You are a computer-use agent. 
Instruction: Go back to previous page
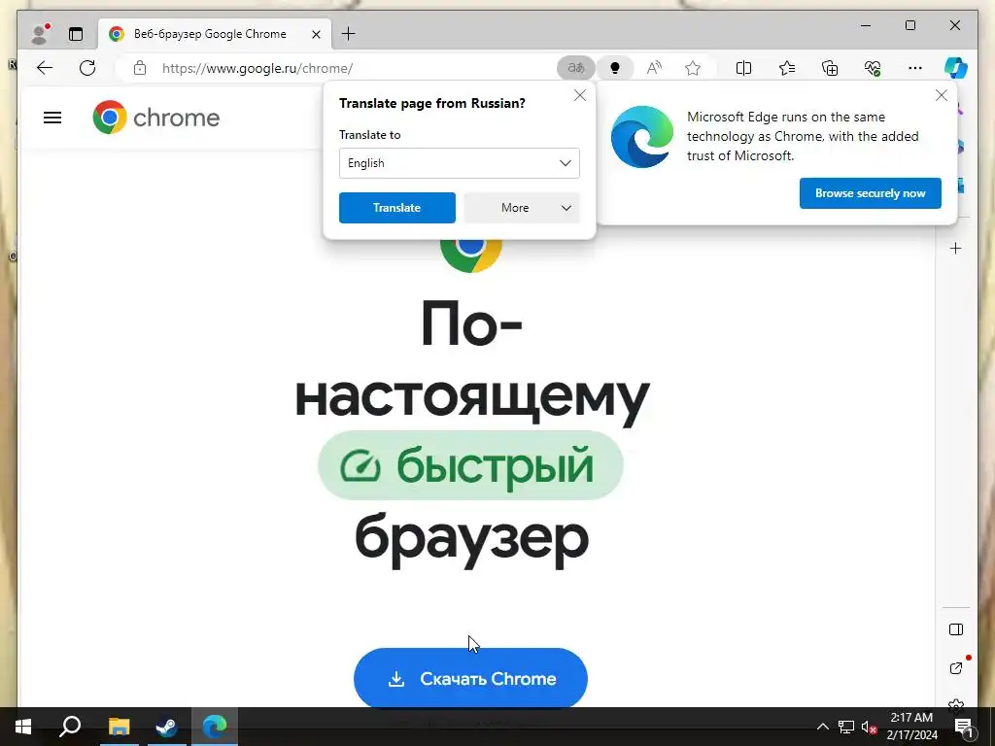(x=45, y=68)
